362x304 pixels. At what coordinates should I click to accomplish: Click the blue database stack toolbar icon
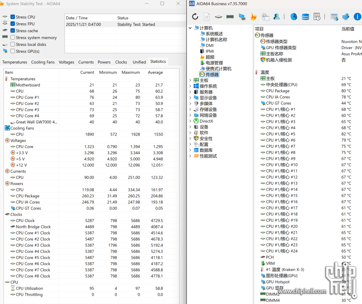click(x=305, y=17)
